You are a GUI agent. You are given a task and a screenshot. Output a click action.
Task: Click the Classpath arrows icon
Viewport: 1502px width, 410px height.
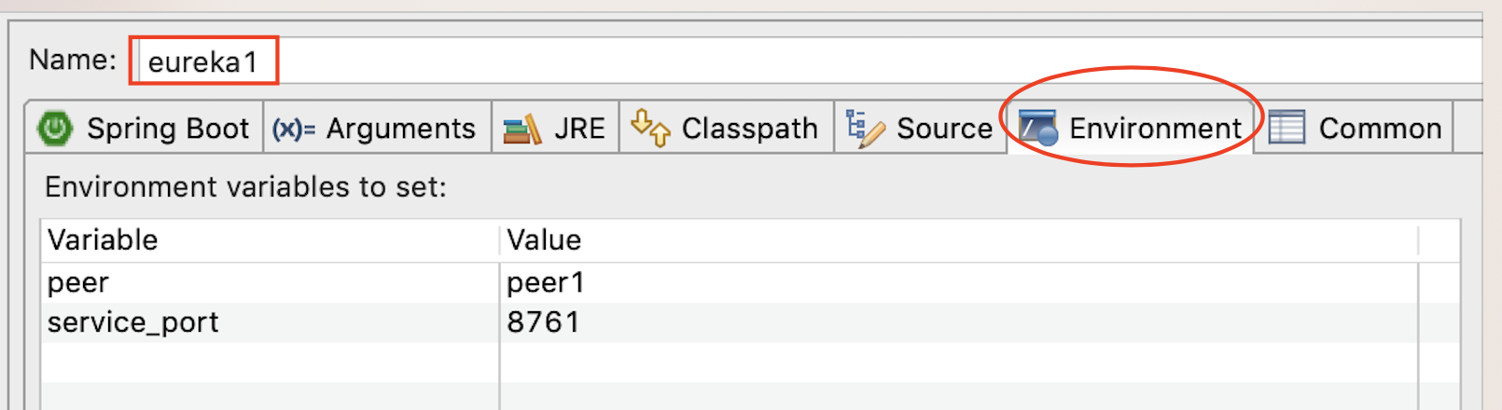pyautogui.click(x=650, y=128)
